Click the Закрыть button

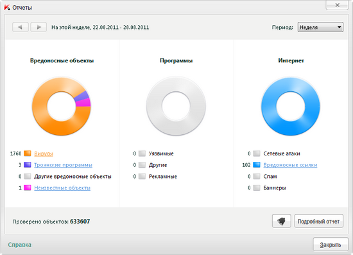coord(331,245)
